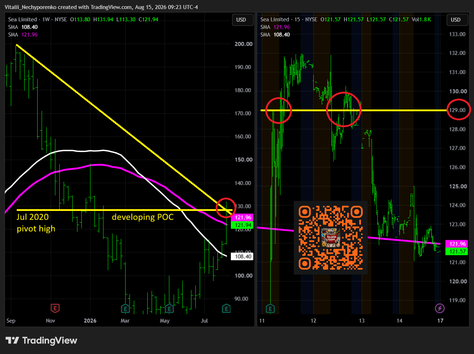Select the earnings marker near May
Image resolution: width=474 pixels, height=354 pixels.
point(169,308)
